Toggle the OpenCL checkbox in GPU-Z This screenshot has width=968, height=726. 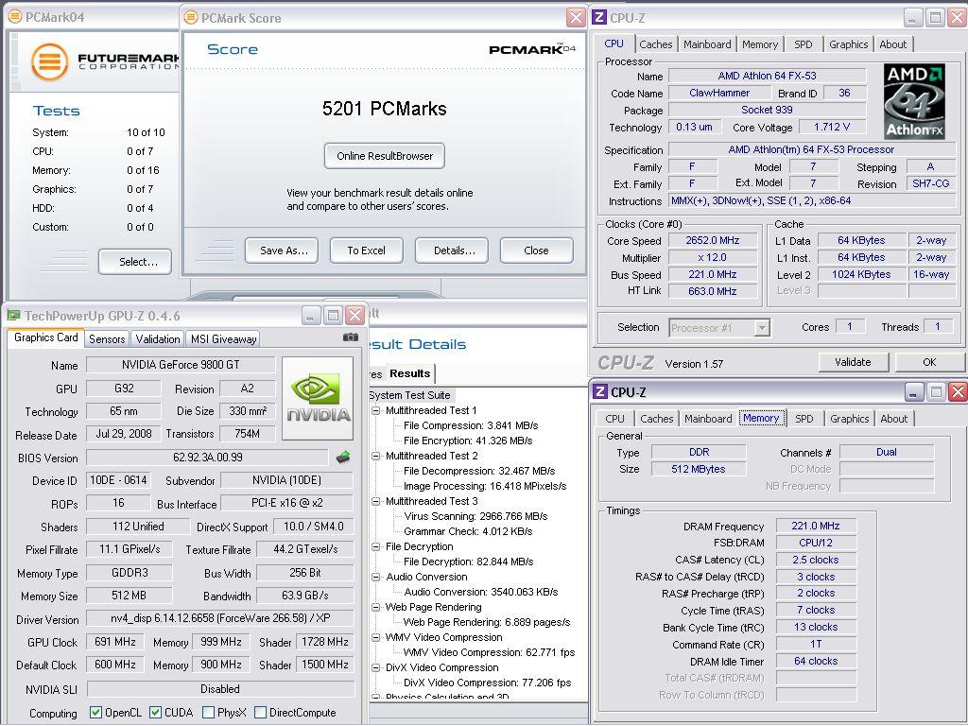[95, 713]
